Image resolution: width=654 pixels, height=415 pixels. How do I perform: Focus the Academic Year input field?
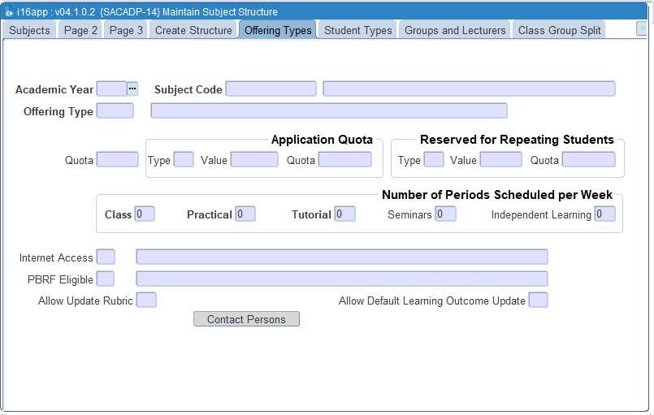[111, 89]
